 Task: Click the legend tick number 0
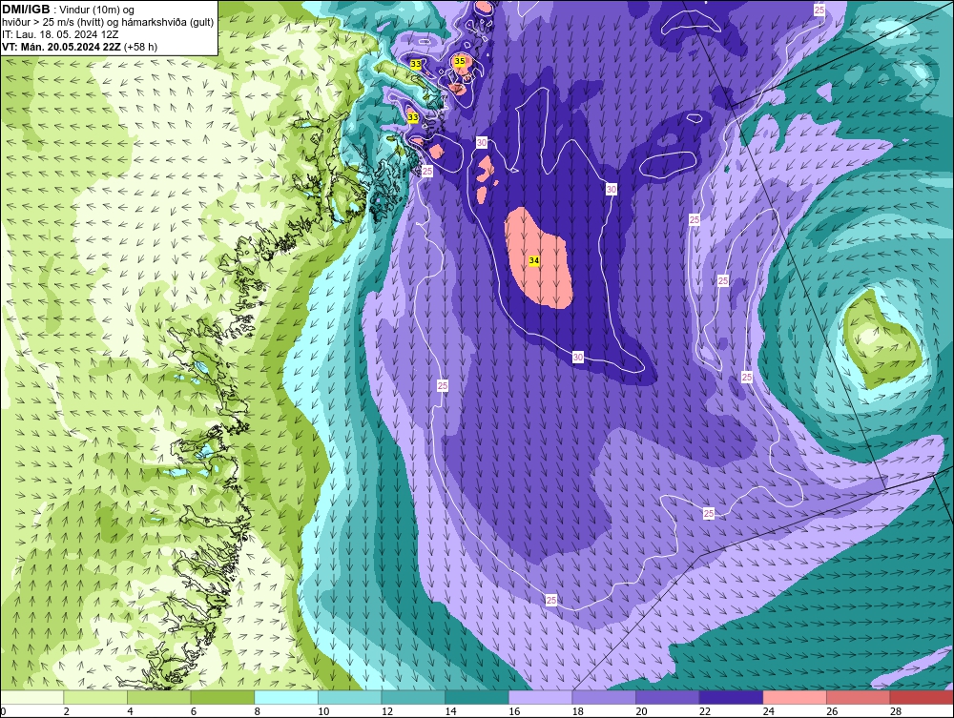[x=3, y=711]
